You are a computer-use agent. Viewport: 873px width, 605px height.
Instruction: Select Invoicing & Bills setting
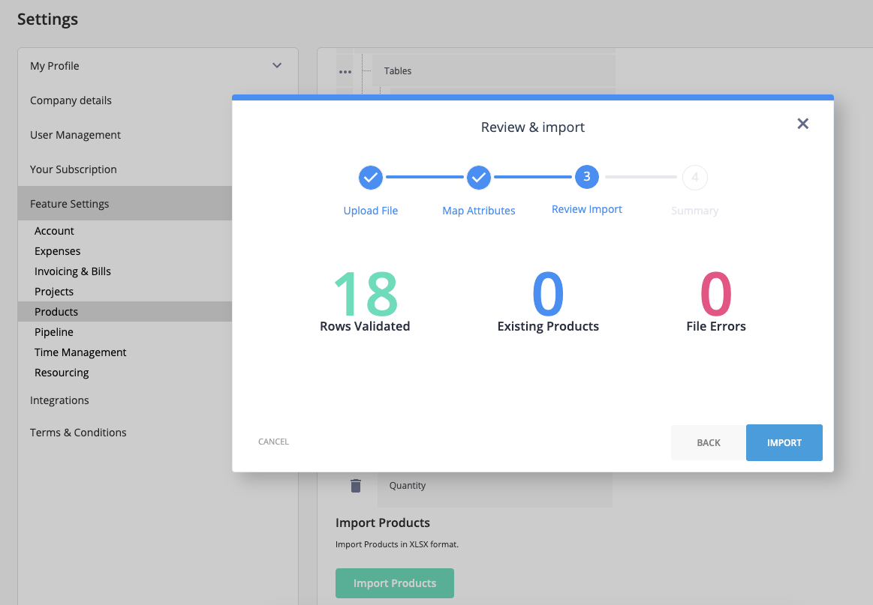pyautogui.click(x=72, y=271)
